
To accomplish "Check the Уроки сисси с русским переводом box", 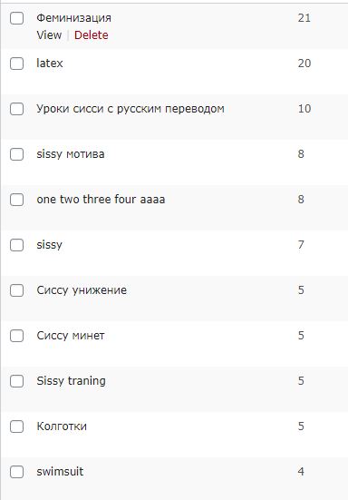I will tap(16, 109).
